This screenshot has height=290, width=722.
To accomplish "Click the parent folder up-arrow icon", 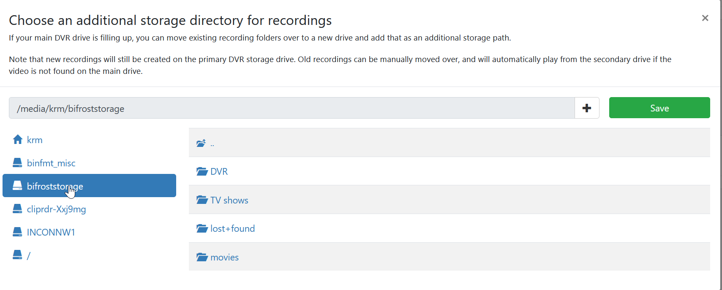I will coord(201,144).
